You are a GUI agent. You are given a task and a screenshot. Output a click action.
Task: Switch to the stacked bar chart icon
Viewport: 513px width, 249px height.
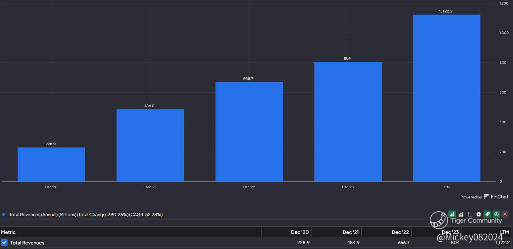(x=461, y=214)
